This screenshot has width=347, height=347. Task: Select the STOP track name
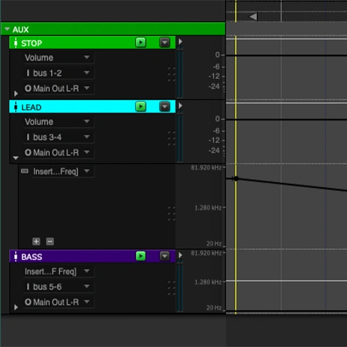coord(32,43)
